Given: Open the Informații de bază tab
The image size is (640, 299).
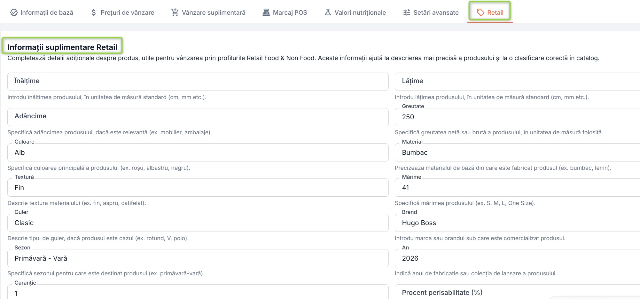Looking at the screenshot, I should (x=42, y=12).
